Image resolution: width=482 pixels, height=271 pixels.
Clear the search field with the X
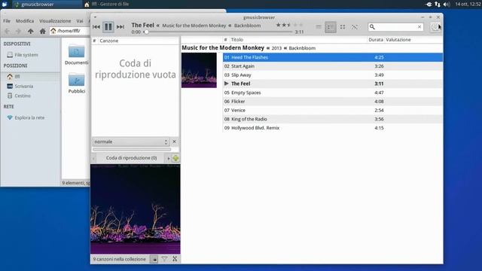[419, 27]
